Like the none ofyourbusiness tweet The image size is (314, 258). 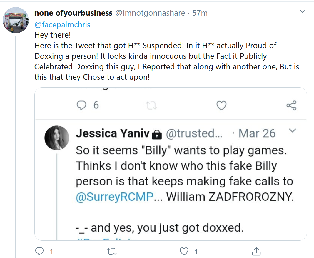(184, 252)
